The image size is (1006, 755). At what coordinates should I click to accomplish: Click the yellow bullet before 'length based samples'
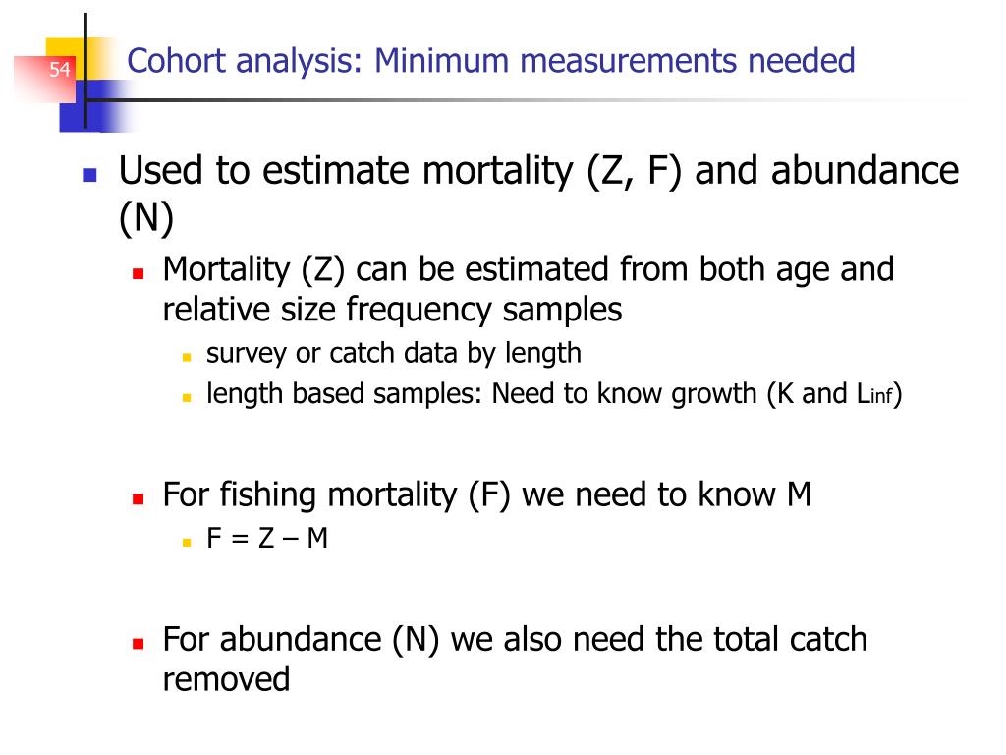(187, 397)
